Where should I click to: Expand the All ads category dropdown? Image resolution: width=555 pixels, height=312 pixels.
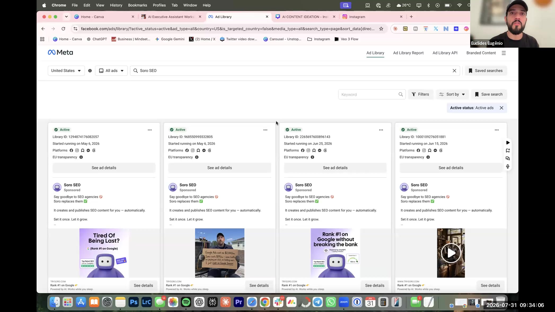click(x=111, y=71)
